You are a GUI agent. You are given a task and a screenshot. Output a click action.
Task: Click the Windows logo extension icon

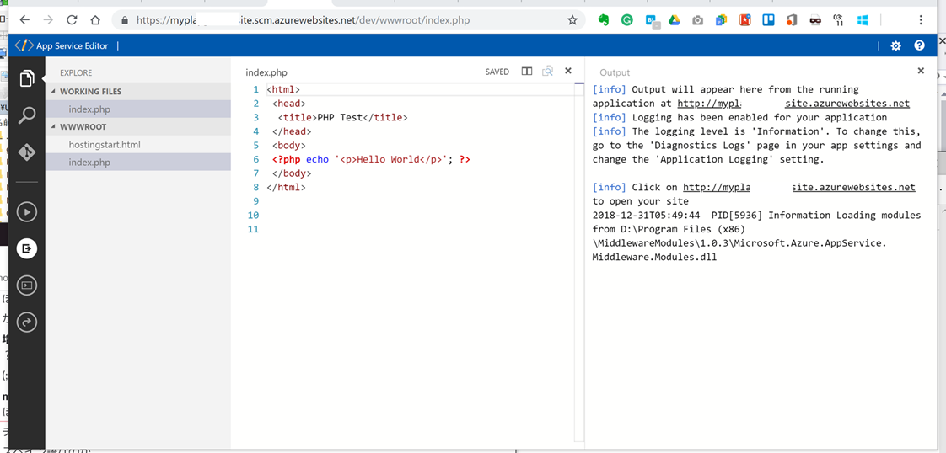[x=863, y=20]
